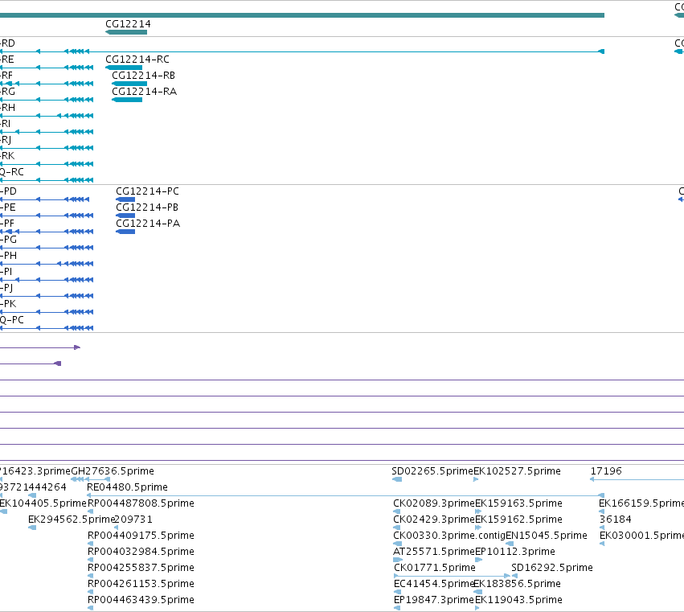
Task: Click the EK183856.5prime EST label
Action: (x=518, y=584)
